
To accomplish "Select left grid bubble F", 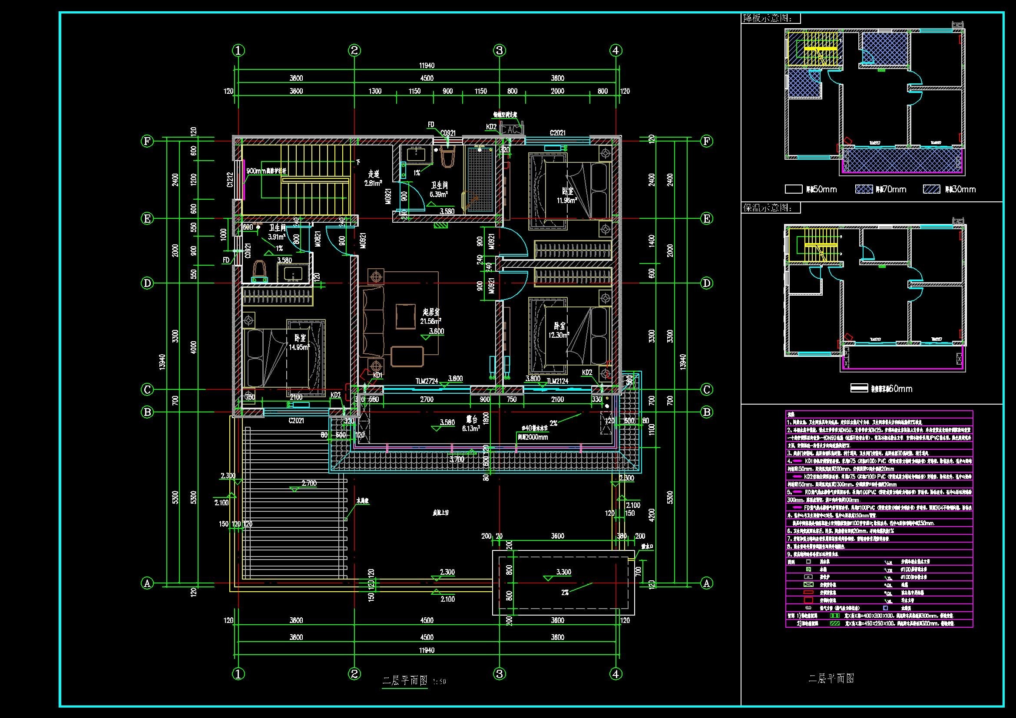I will 147,141.
